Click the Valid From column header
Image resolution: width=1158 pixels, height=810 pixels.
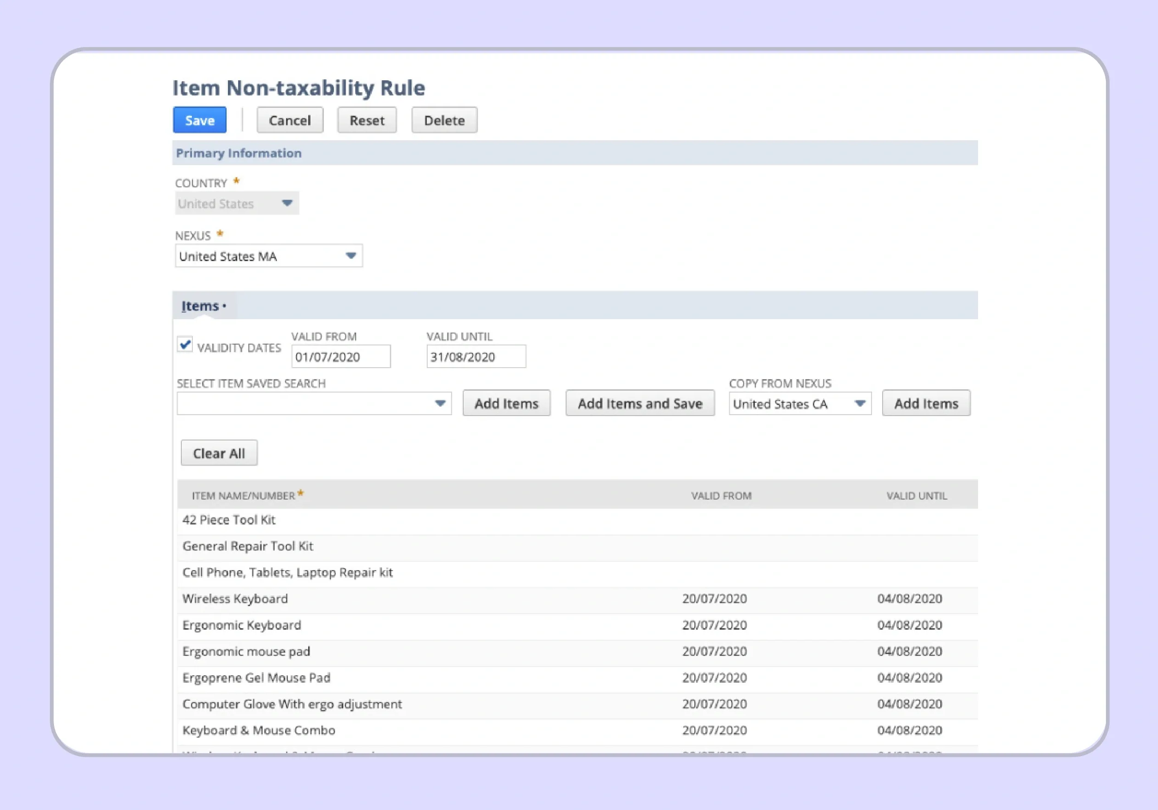click(721, 496)
